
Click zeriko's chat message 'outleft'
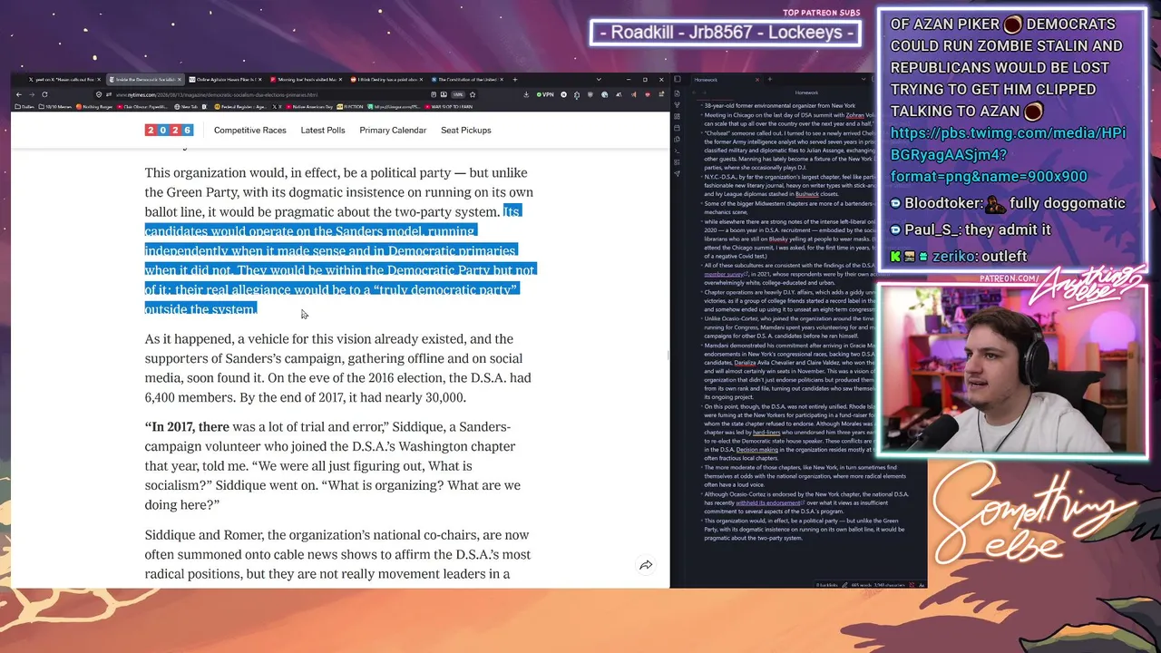(x=958, y=257)
